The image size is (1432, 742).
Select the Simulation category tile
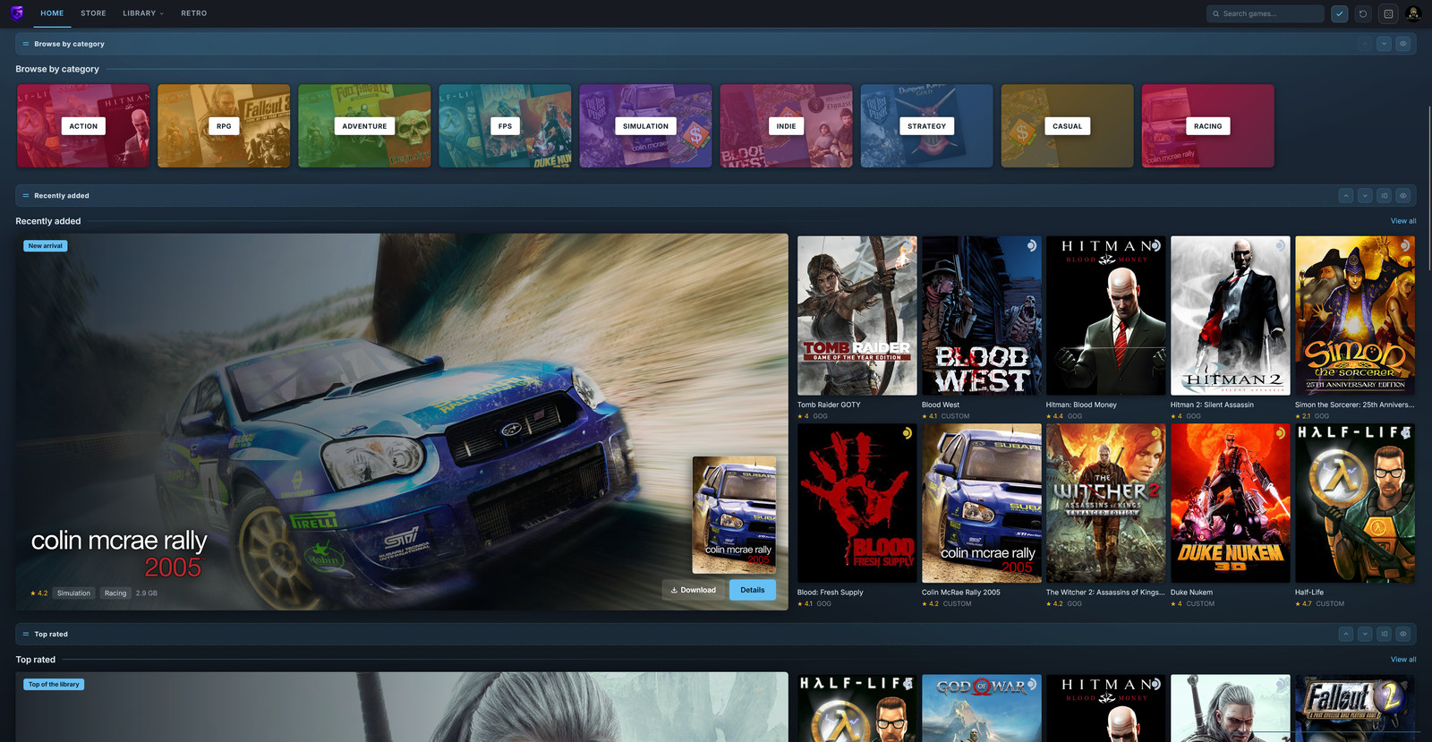[645, 126]
